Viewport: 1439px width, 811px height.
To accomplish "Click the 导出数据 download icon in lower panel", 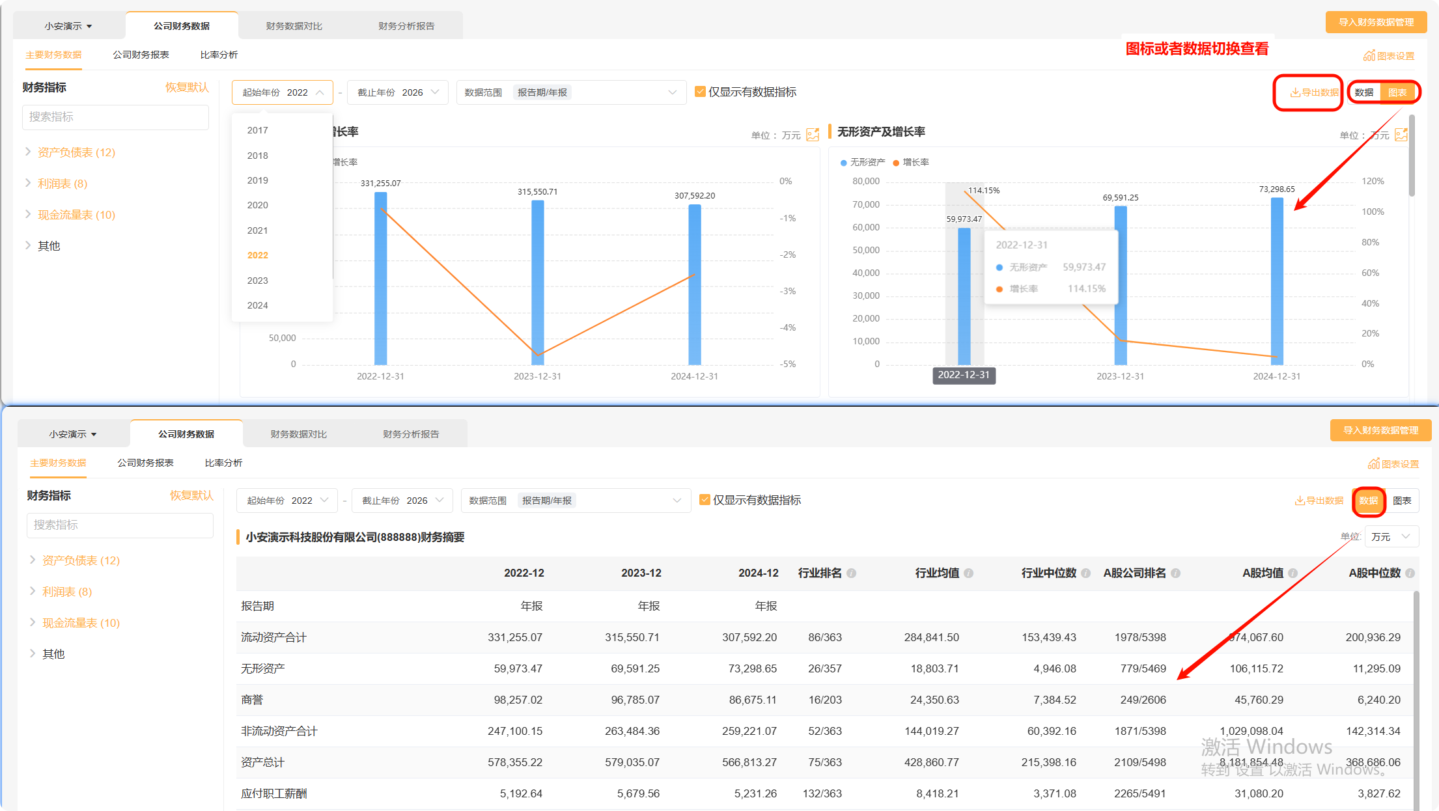I will tap(1300, 501).
